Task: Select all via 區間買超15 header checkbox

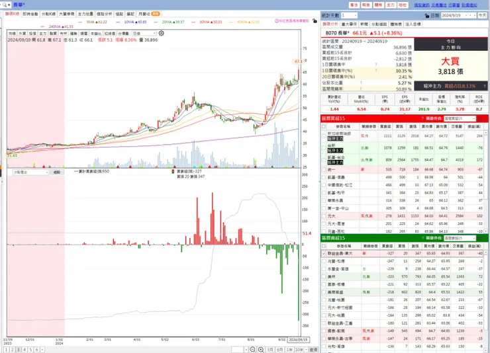Action: (324, 127)
